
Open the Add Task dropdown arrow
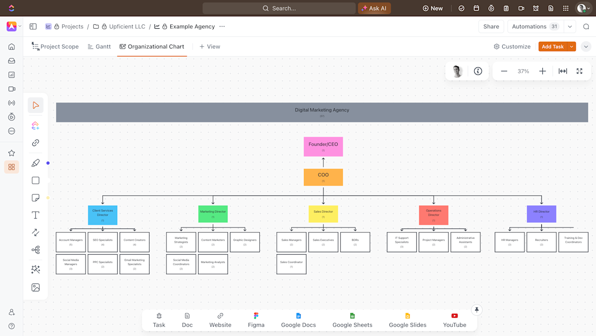click(571, 46)
